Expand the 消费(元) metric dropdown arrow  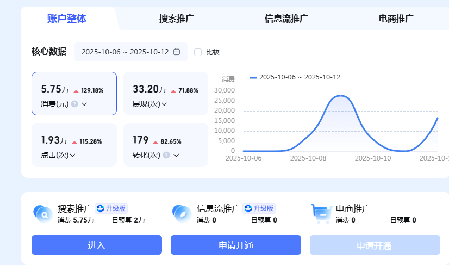(x=84, y=104)
